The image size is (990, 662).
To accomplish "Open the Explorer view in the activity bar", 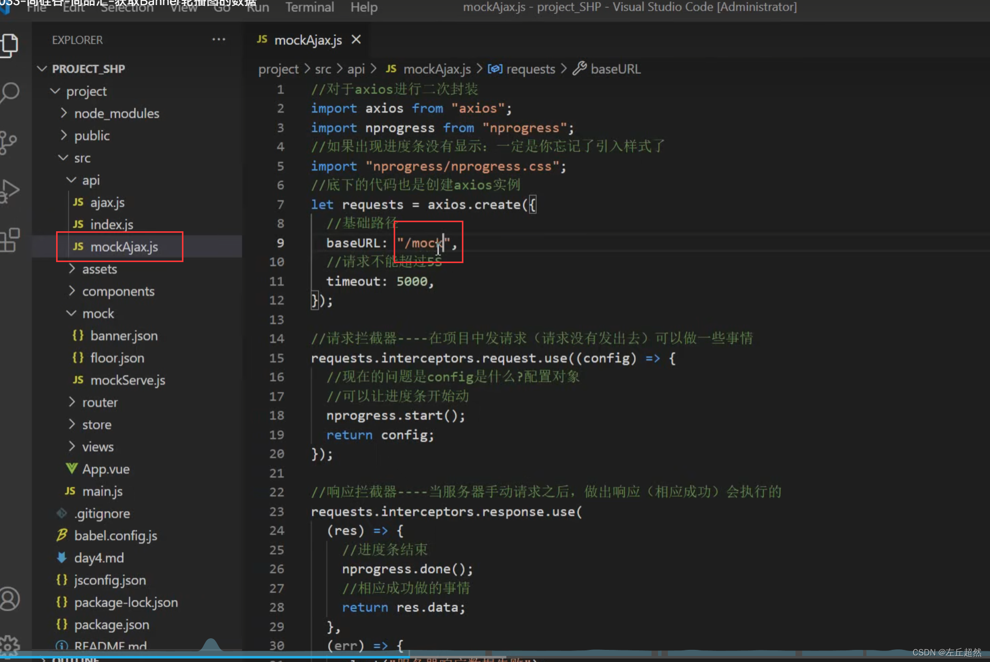I will [10, 45].
